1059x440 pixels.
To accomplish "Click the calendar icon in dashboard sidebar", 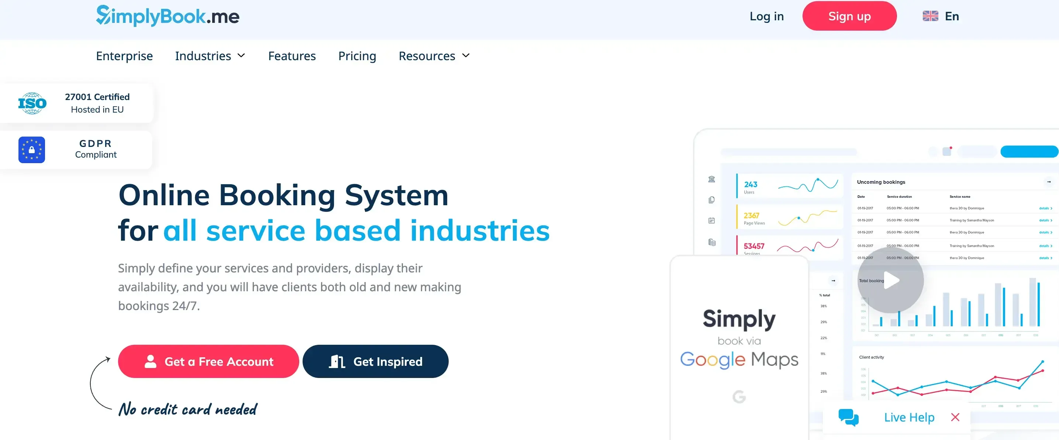I will coord(712,220).
